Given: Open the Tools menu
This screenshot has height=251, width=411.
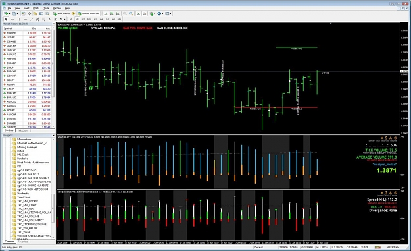Looking at the screenshot, I should (46, 8).
